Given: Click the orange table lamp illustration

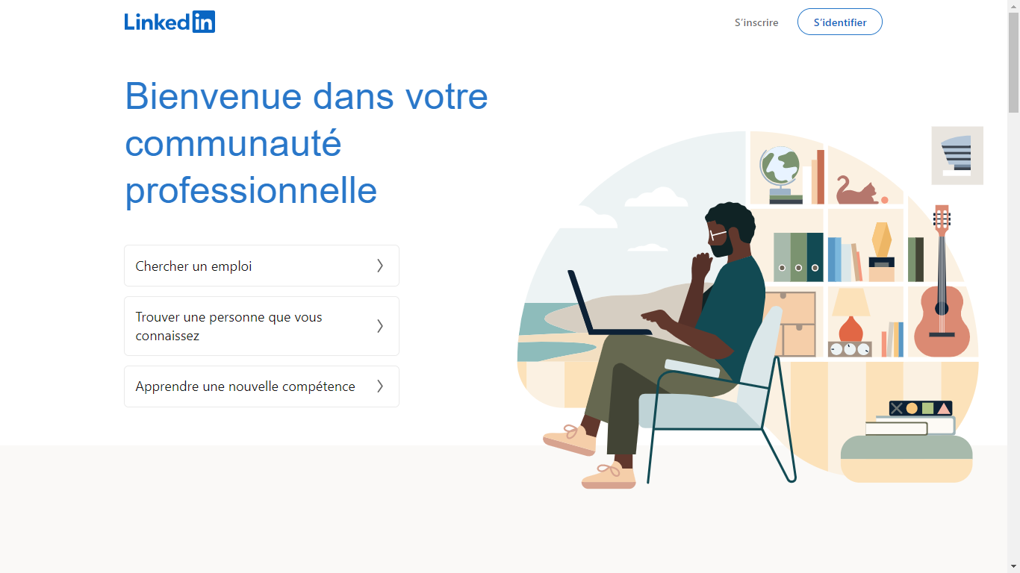Looking at the screenshot, I should coord(850,316).
